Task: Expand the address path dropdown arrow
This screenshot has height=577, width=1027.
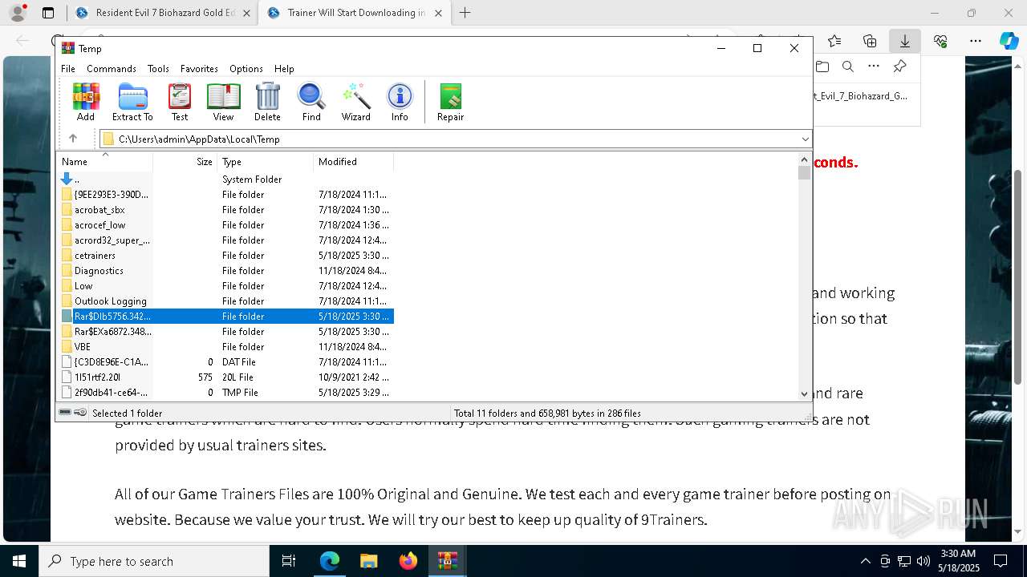Action: (x=805, y=139)
